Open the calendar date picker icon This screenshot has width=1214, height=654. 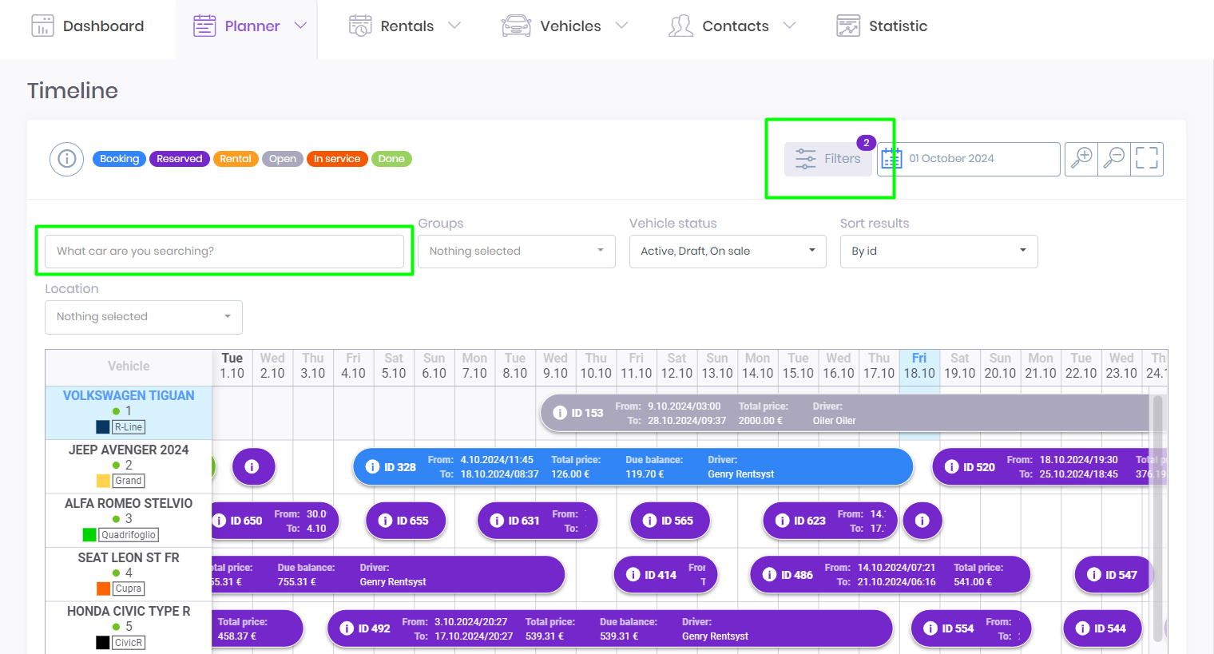click(891, 159)
